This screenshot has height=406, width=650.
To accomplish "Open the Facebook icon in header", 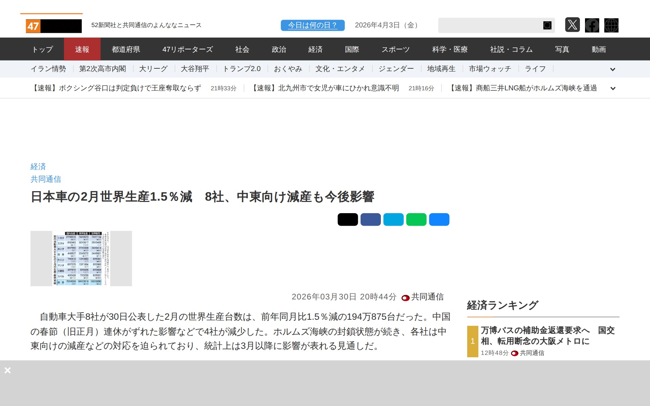I will pos(592,25).
